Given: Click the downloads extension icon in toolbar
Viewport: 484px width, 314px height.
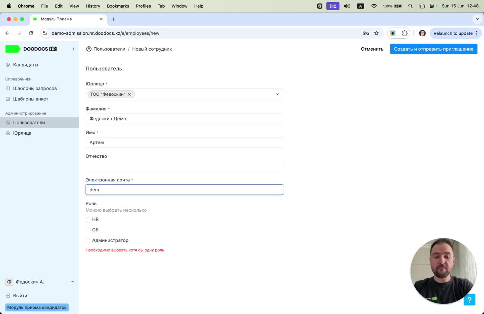Looking at the screenshot, I should click(x=393, y=33).
